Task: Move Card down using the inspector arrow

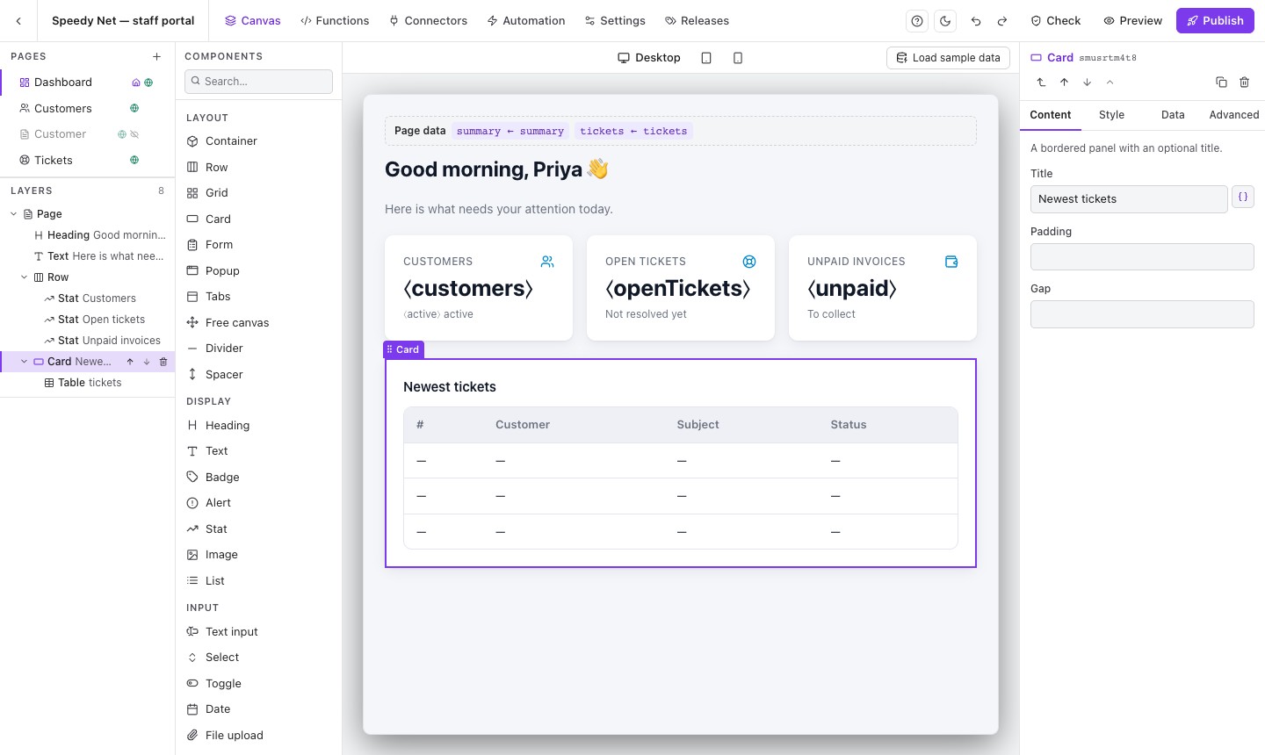Action: (1087, 83)
